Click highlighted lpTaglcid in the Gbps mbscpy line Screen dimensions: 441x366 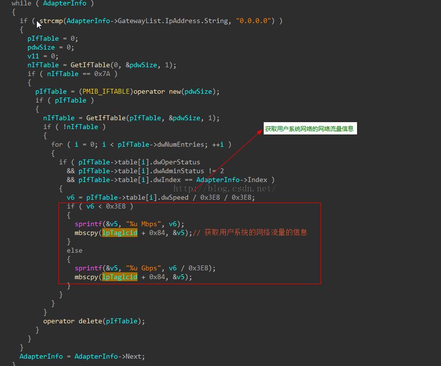coord(119,277)
